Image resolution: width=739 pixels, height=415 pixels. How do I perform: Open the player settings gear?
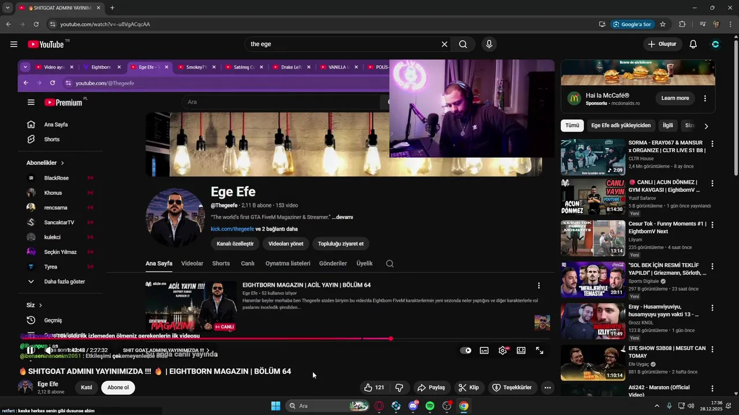click(x=503, y=350)
